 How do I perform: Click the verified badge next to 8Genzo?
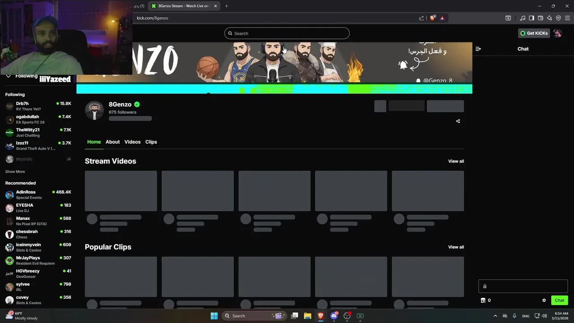(137, 105)
